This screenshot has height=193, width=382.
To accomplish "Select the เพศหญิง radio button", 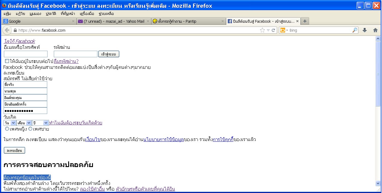I will (7, 129).
